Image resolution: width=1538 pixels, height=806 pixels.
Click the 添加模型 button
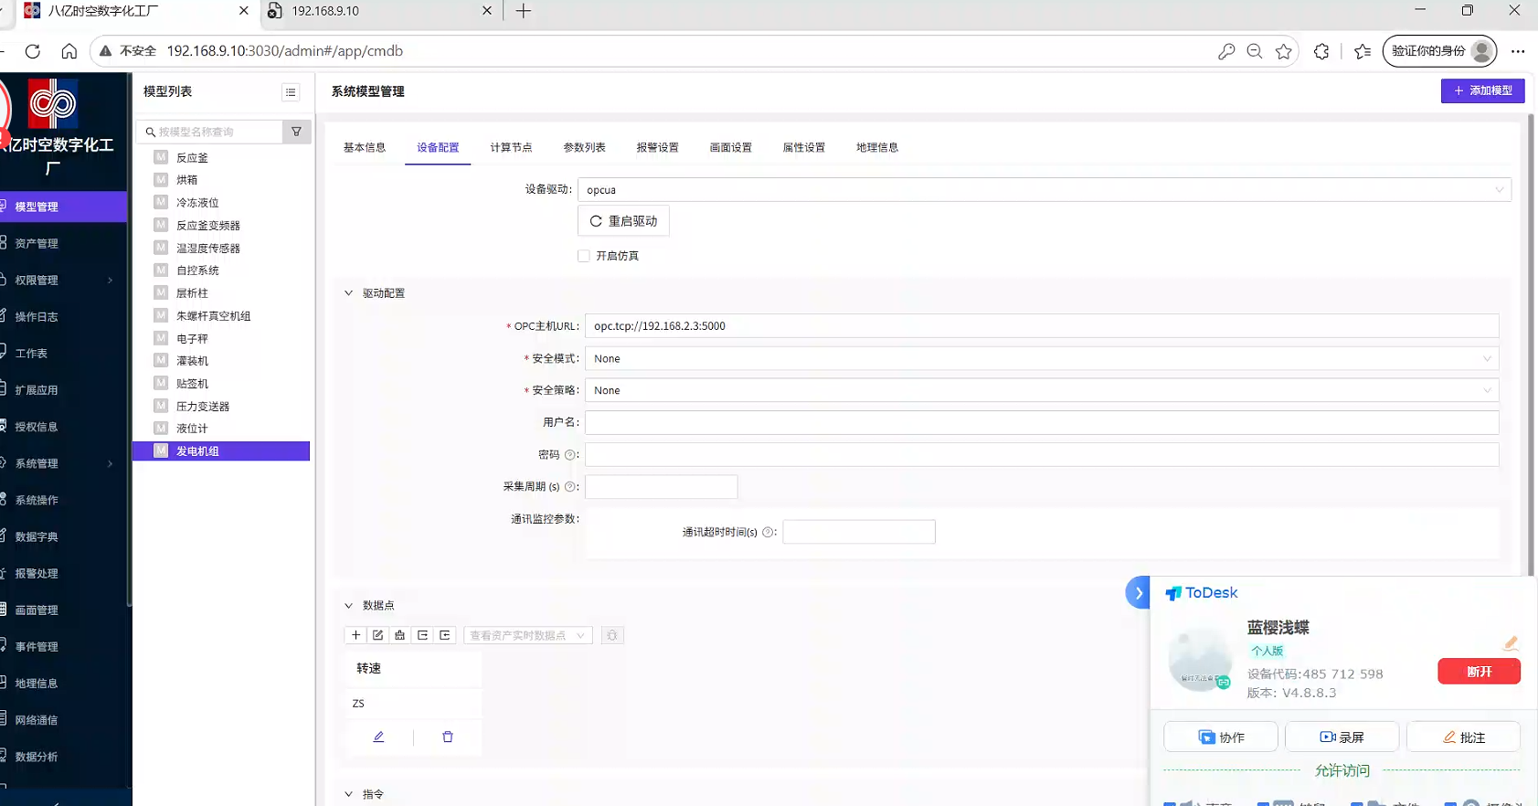pos(1482,90)
